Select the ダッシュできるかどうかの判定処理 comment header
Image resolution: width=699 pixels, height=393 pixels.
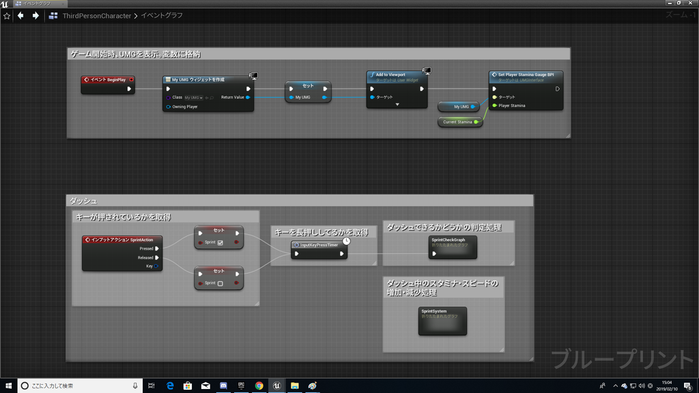448,227
